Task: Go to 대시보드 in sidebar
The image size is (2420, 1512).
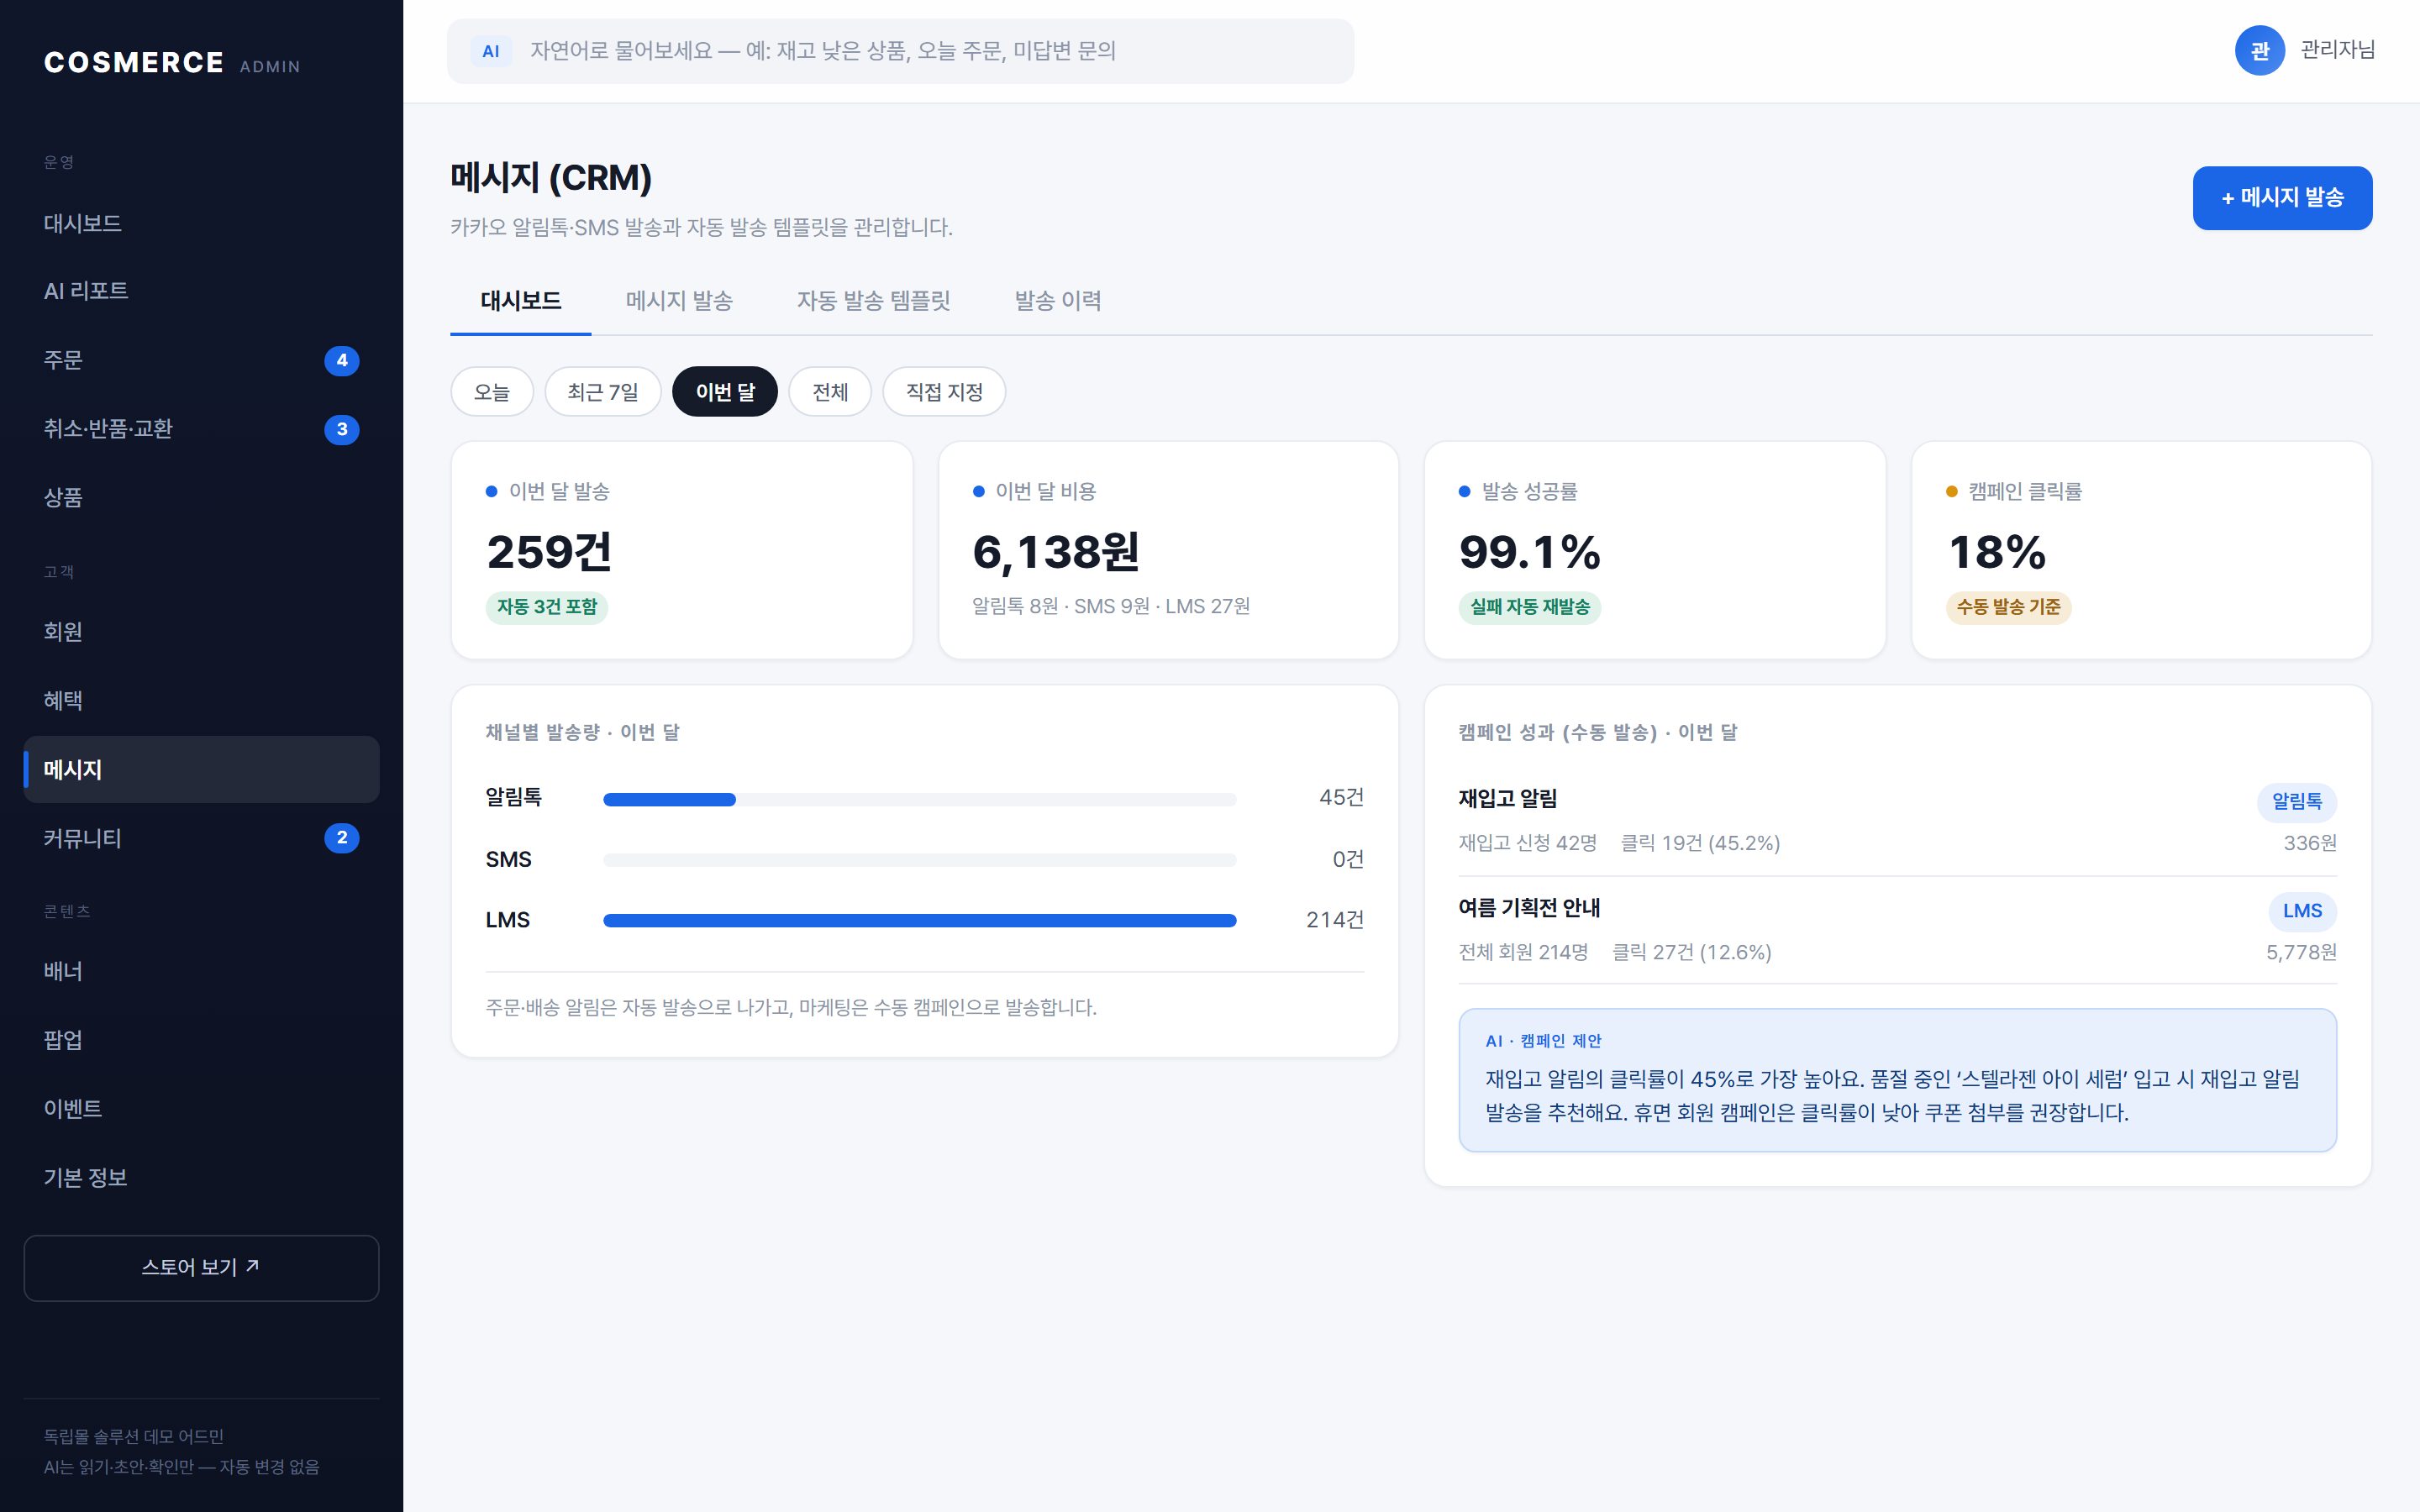Action: click(201, 223)
